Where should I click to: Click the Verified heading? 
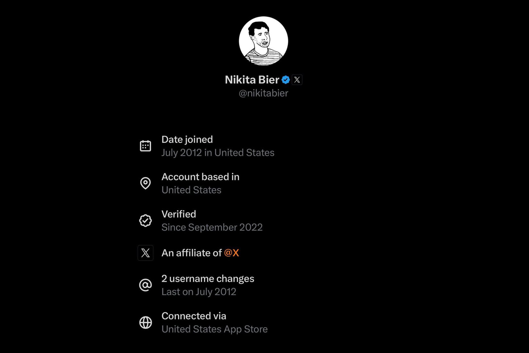tap(179, 214)
